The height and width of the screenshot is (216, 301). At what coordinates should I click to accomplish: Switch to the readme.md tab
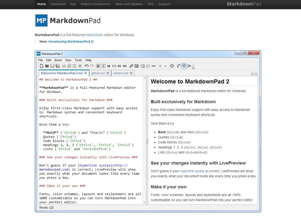(121, 73)
